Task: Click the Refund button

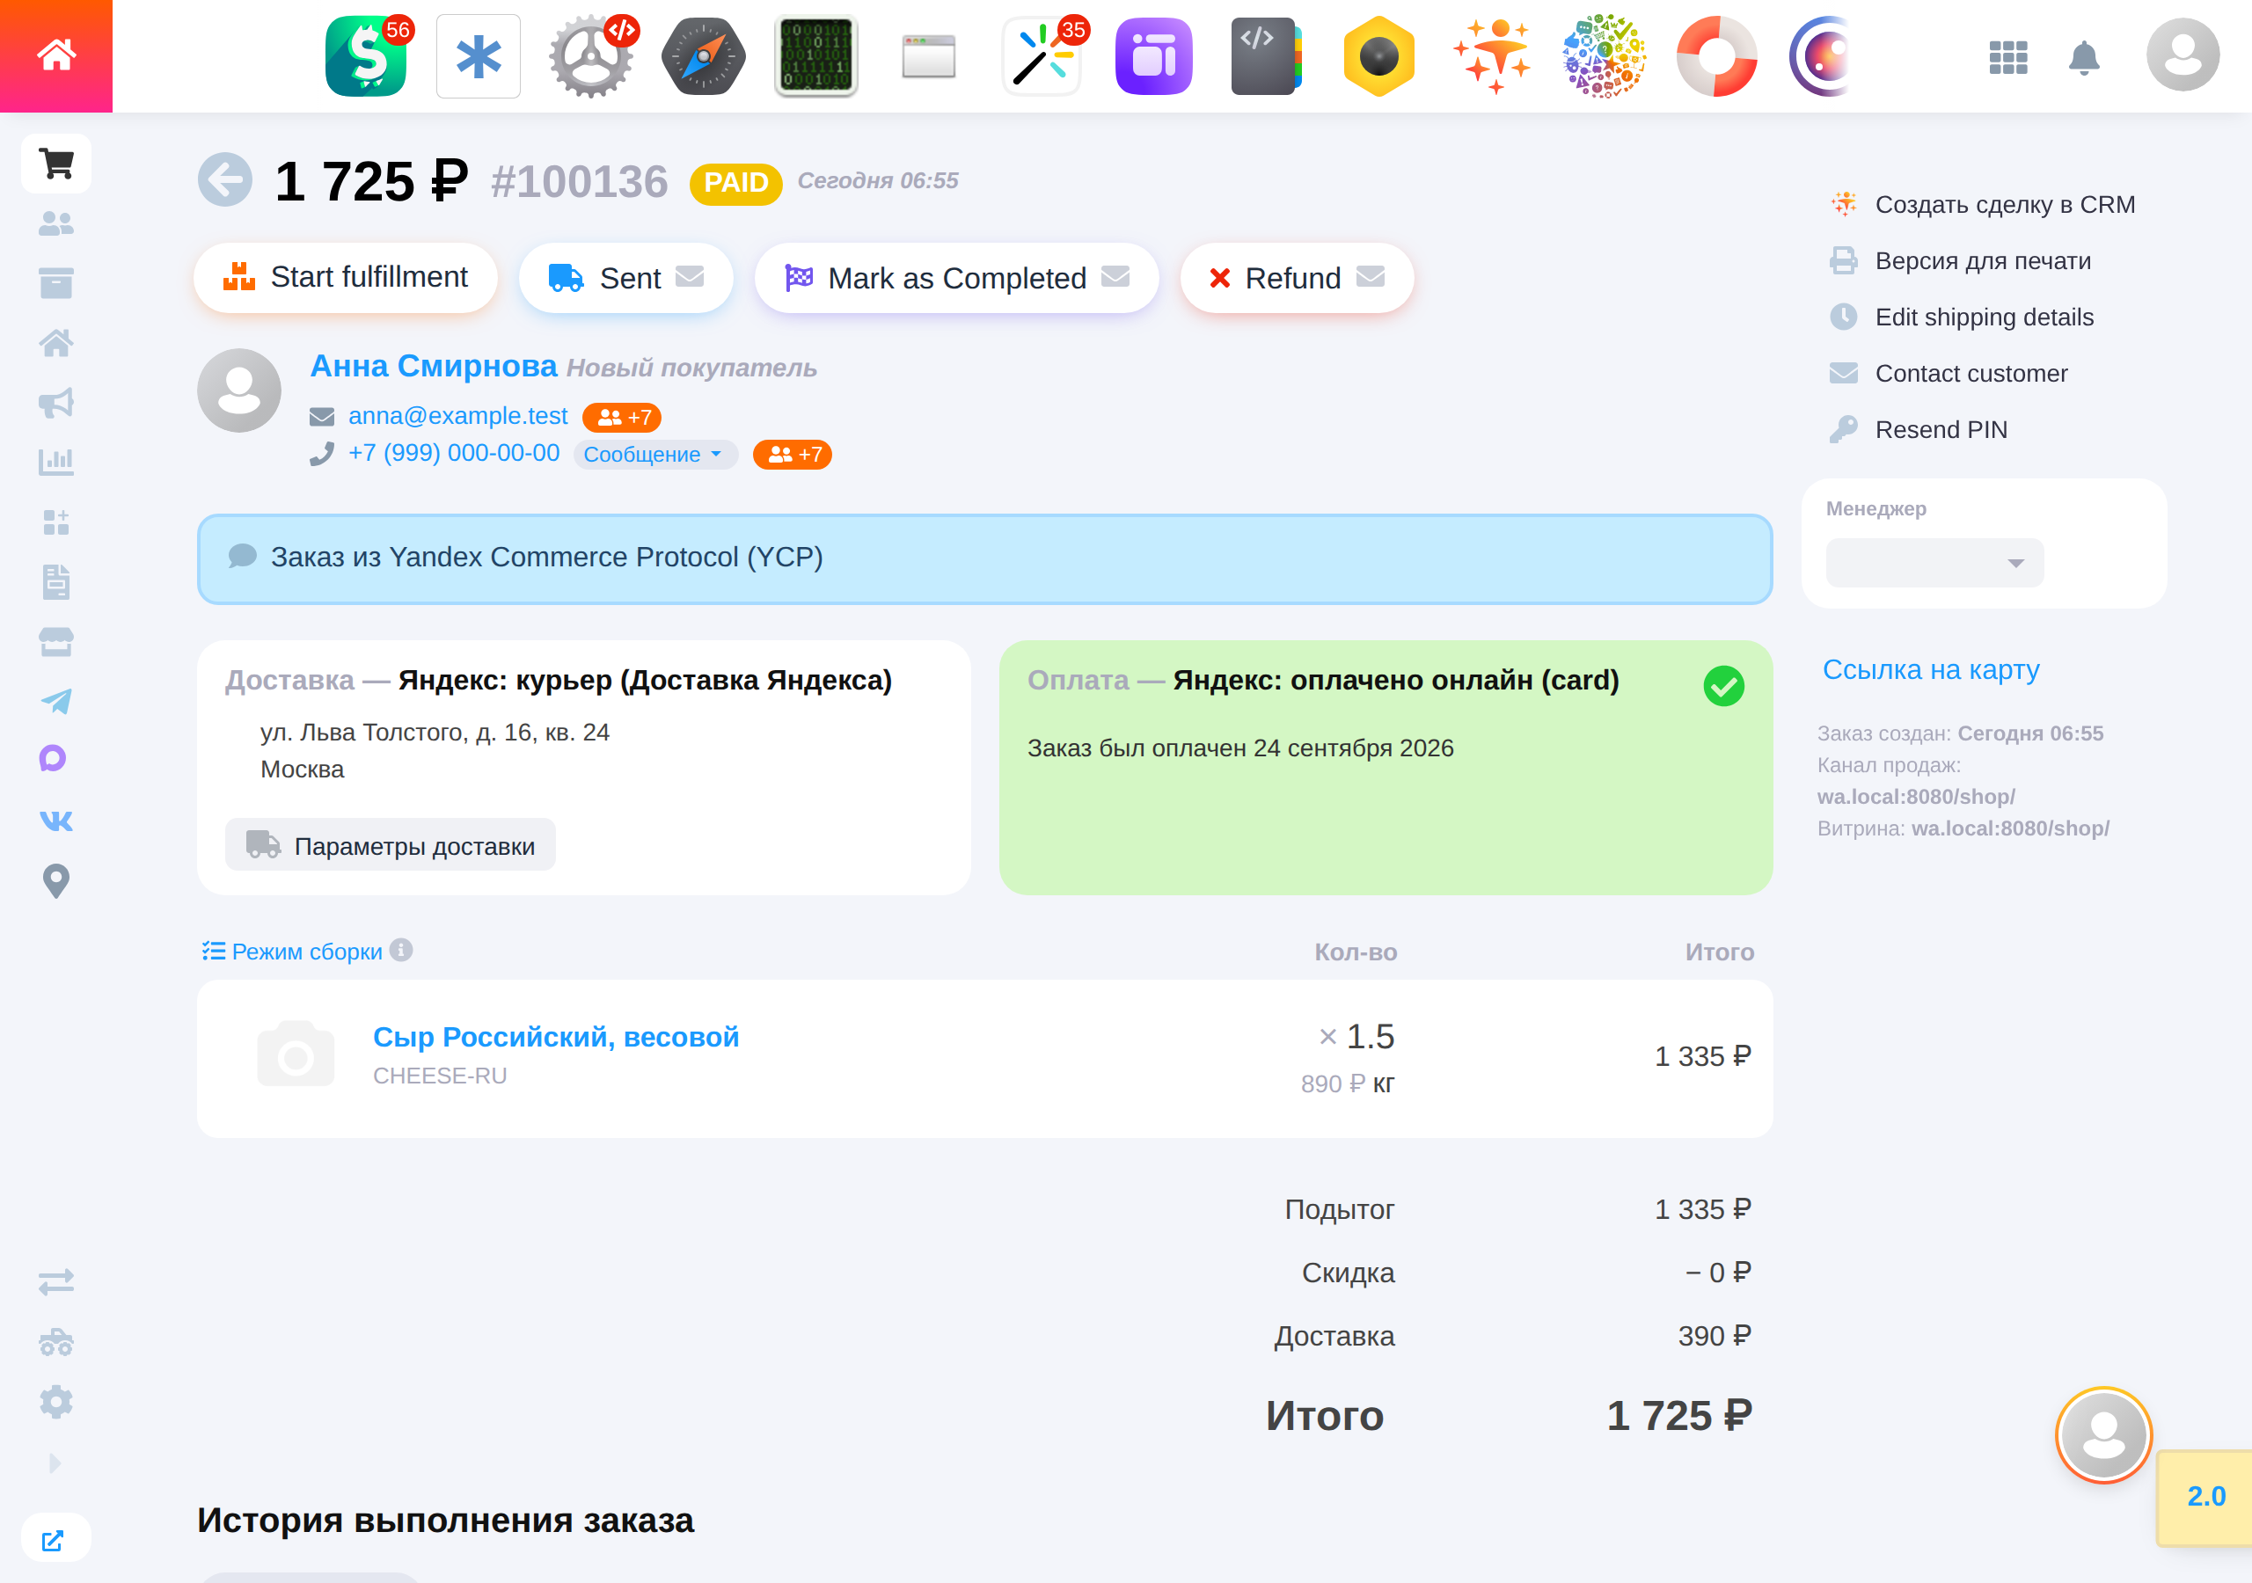Action: click(x=1297, y=278)
